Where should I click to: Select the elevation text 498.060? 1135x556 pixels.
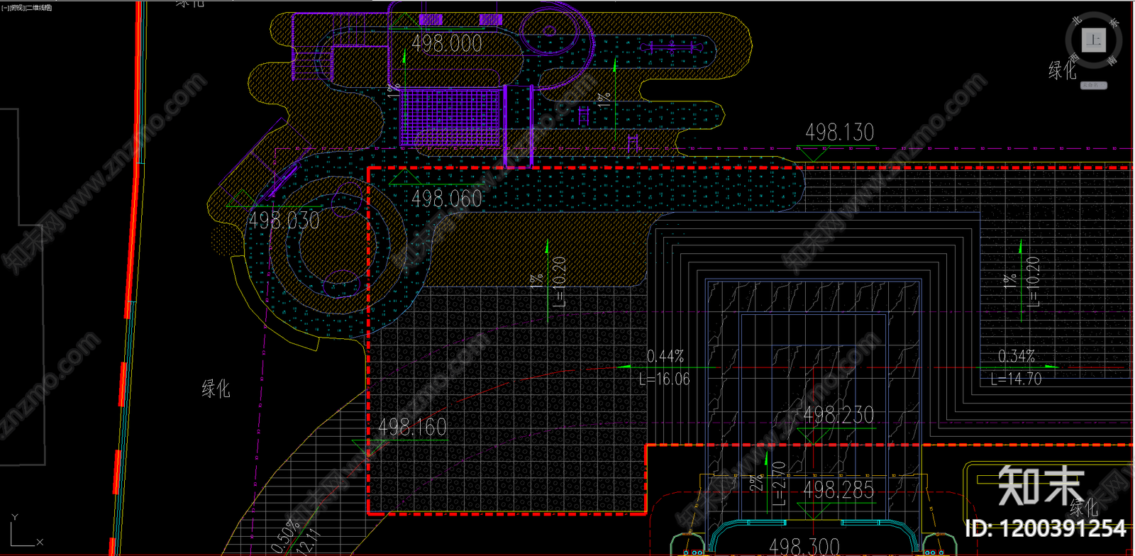(x=447, y=199)
